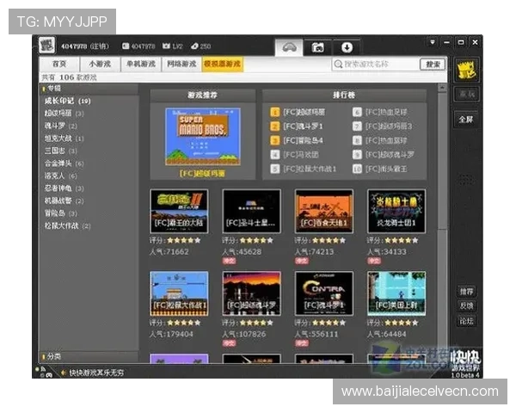The width and height of the screenshot is (516, 413).
Task: Click rank badge 10 in 排行榜
Action: [357, 169]
